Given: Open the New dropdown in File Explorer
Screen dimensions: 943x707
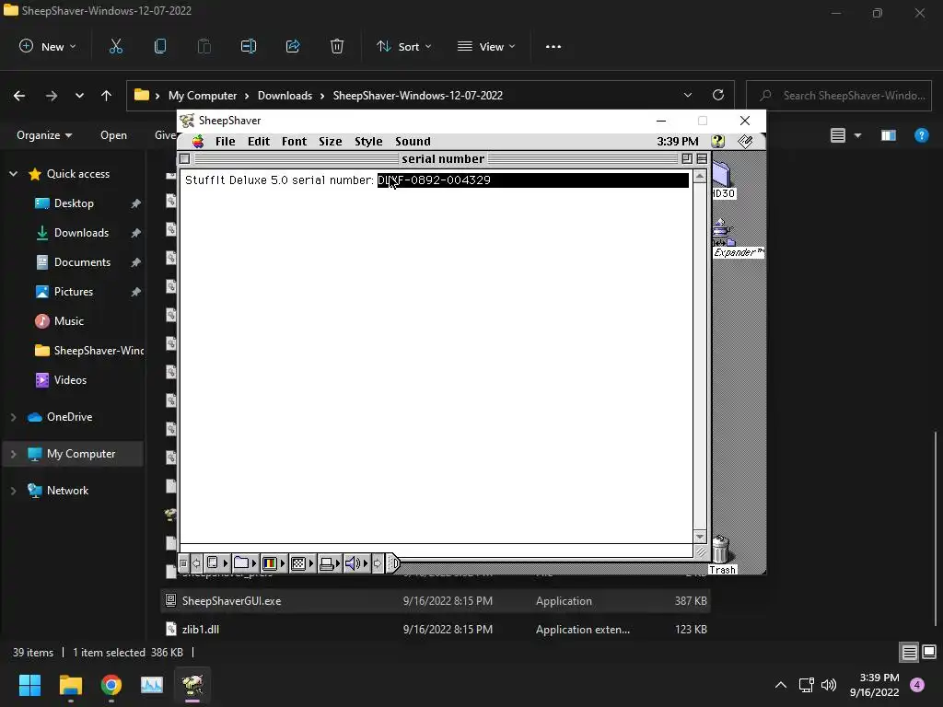Looking at the screenshot, I should tap(48, 46).
